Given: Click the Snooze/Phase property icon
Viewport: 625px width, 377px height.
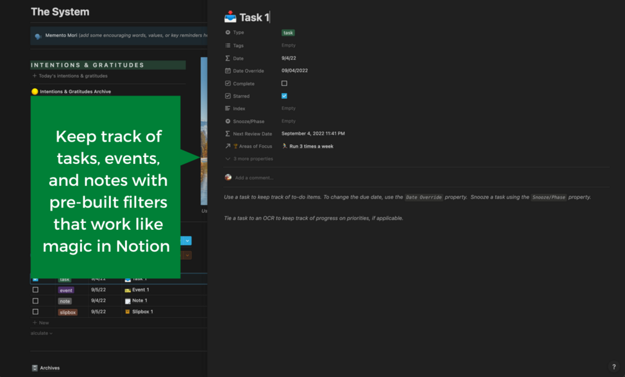Looking at the screenshot, I should click(x=228, y=121).
